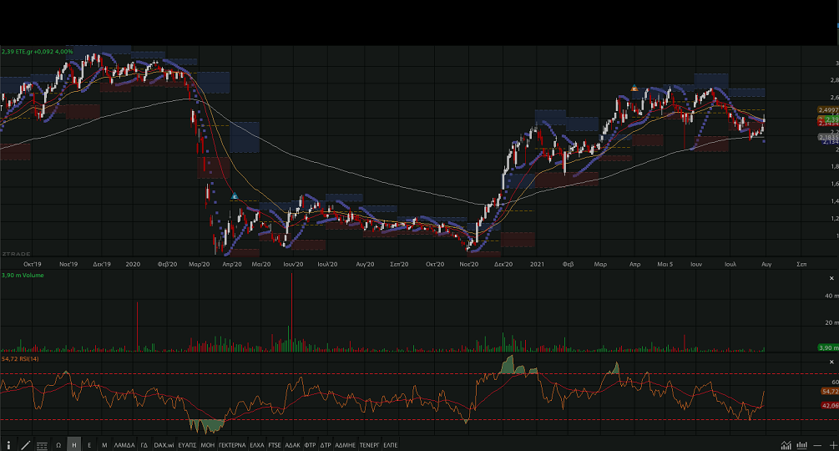Switch to weekly E timeframe

coord(89,445)
